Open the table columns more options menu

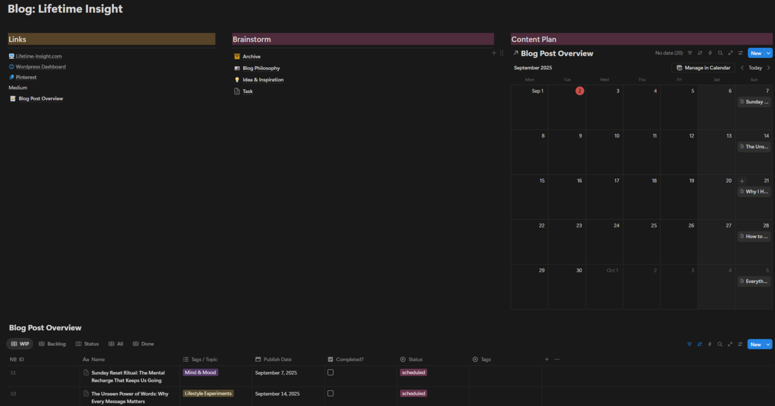[557, 359]
